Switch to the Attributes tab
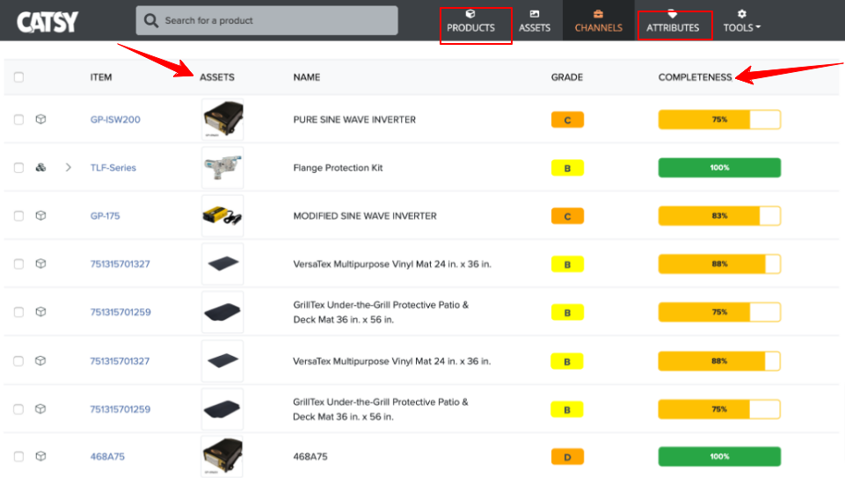The width and height of the screenshot is (845, 478). 673,27
